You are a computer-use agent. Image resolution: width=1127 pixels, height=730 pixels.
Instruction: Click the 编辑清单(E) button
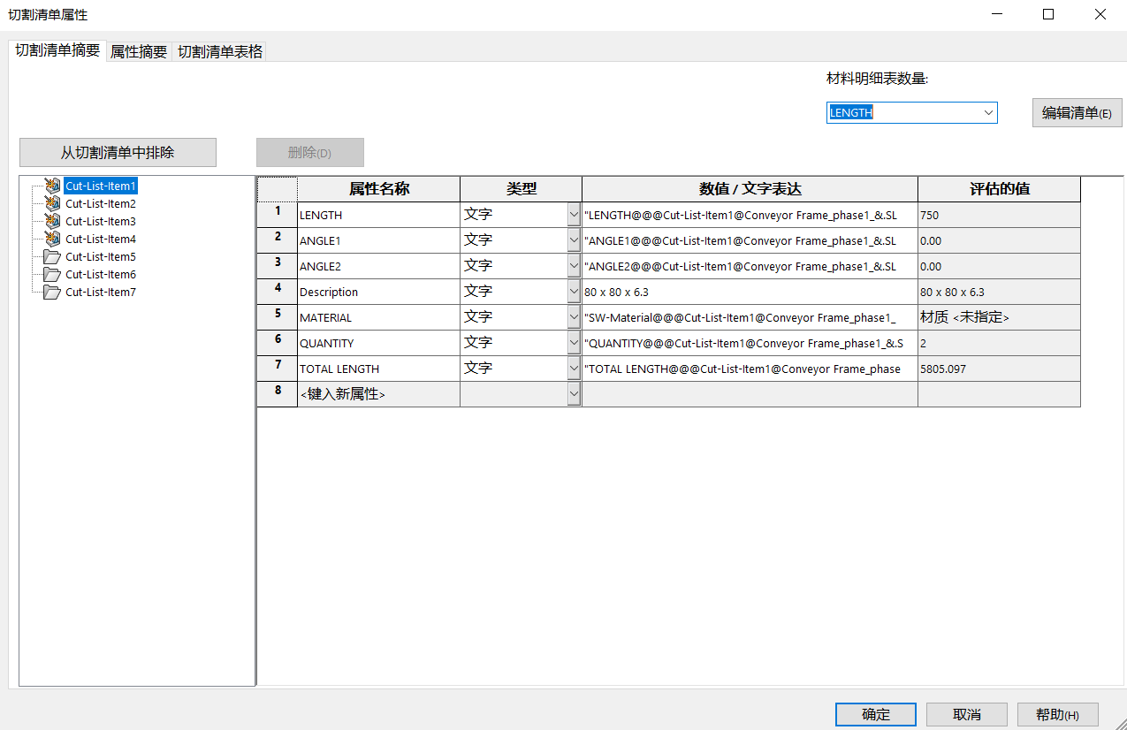pos(1077,112)
